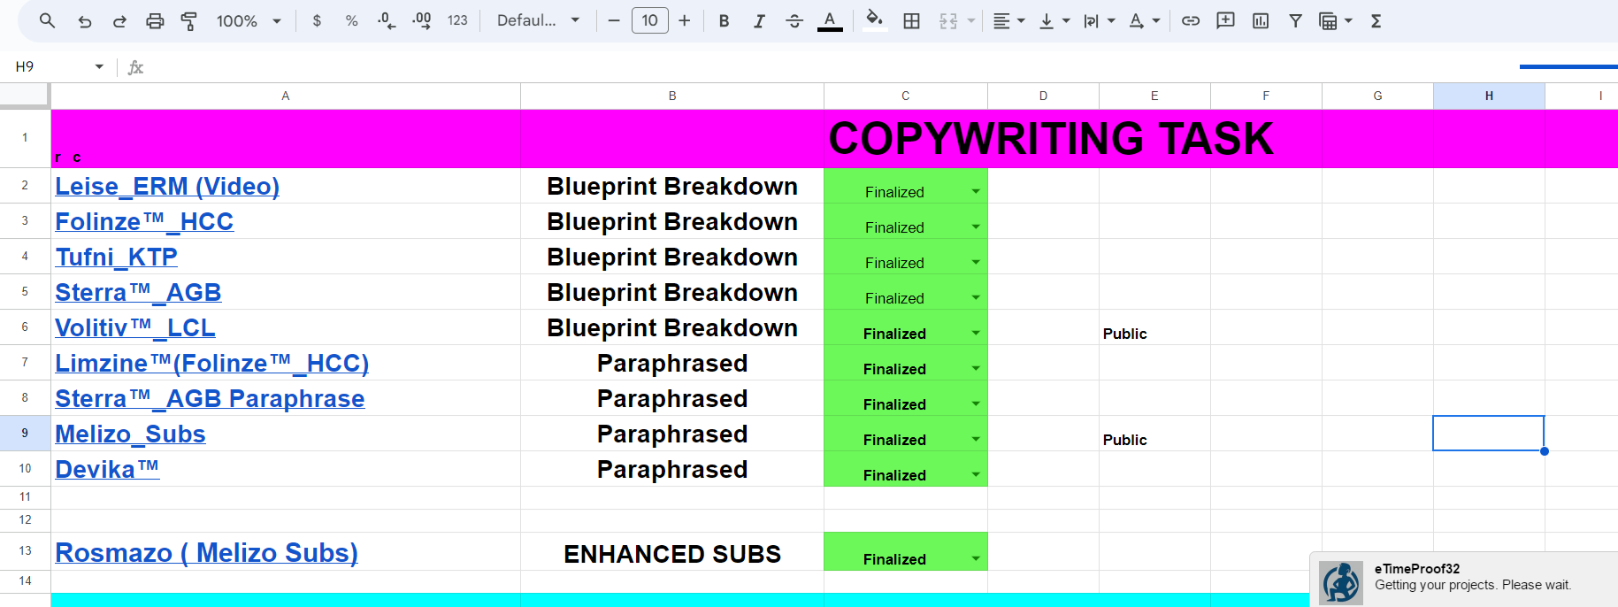Format as currency with dollar icon
Screen dimensions: 1618x607
pyautogui.click(x=317, y=20)
